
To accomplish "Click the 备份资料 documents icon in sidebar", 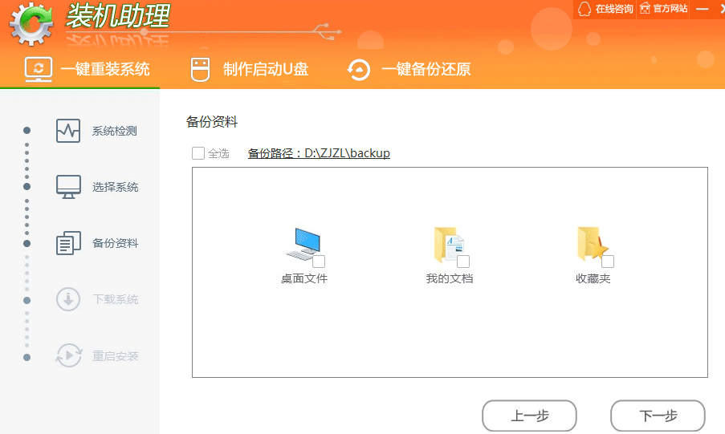I will coord(68,243).
